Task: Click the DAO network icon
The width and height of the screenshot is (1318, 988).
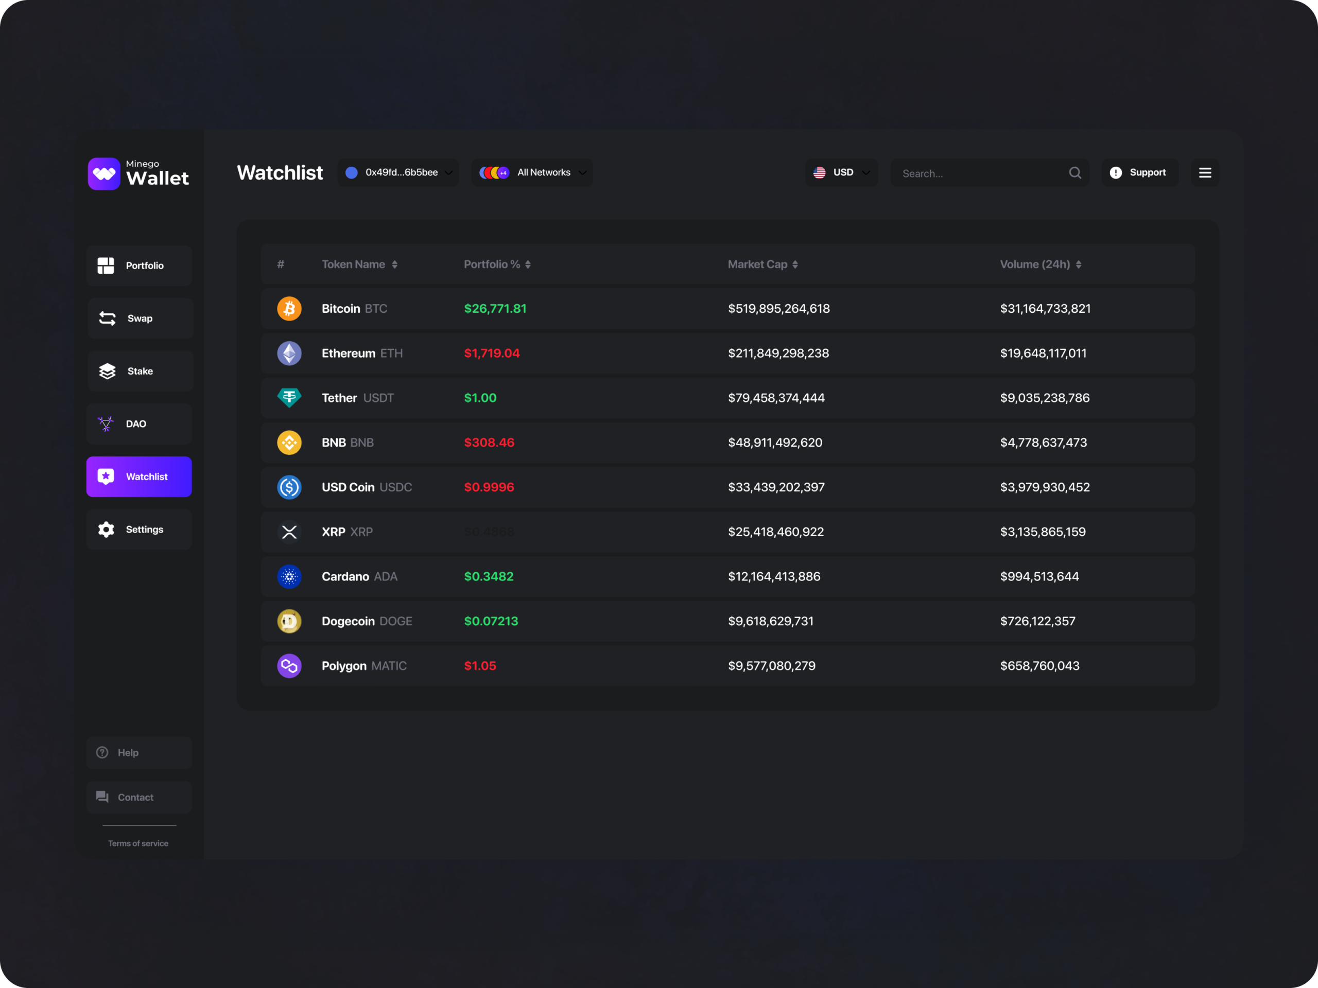Action: tap(106, 424)
